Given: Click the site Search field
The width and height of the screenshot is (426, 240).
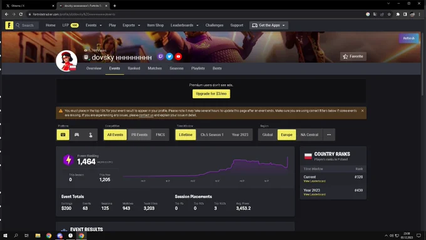Looking at the screenshot, I should coord(26,25).
